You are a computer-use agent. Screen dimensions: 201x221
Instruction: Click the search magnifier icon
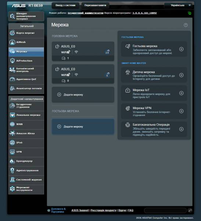coord(190,210)
